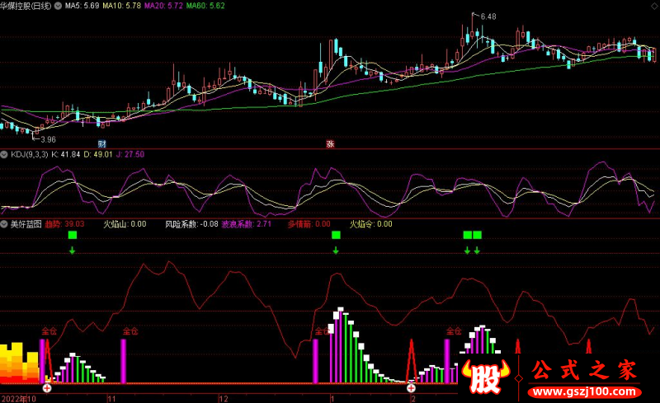Click the circled plus icon near month 2
660x403 pixels.
[411, 387]
